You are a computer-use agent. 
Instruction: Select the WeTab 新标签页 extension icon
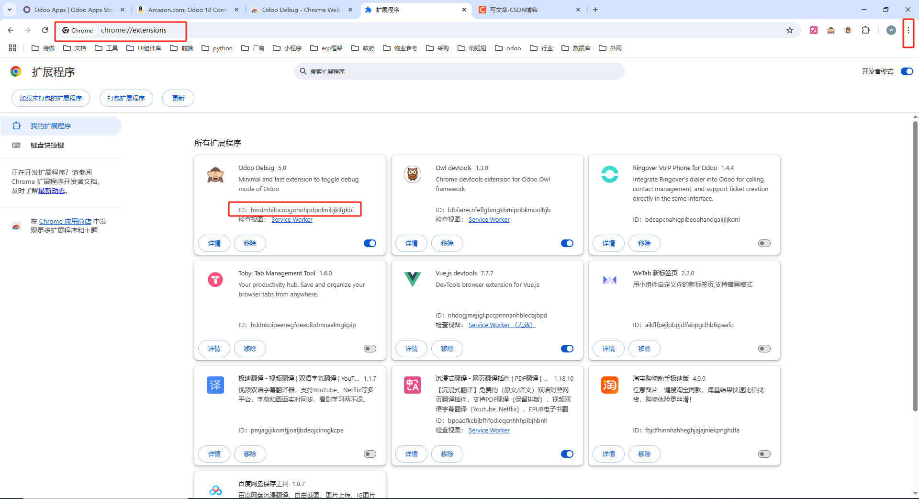609,280
